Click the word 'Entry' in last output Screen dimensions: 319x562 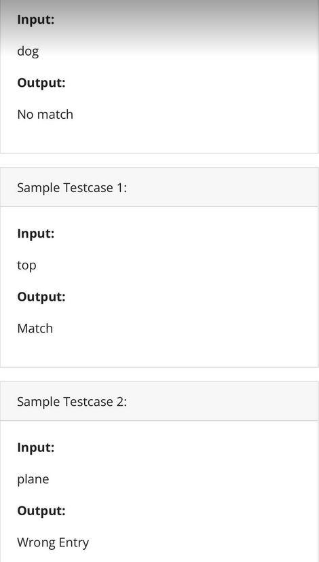pyautogui.click(x=73, y=543)
